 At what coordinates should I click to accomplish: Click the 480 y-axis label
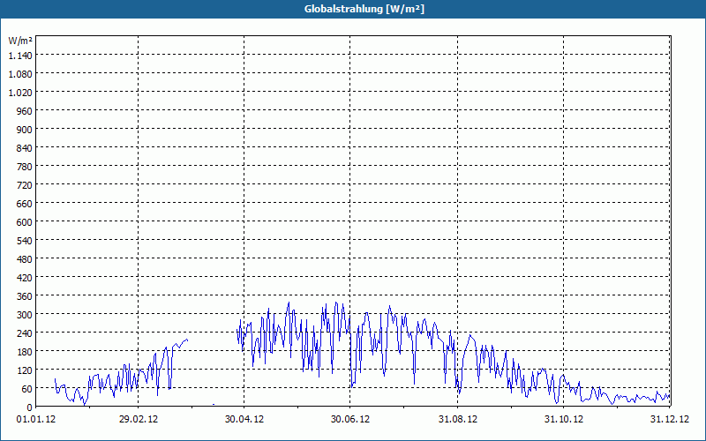[25, 259]
